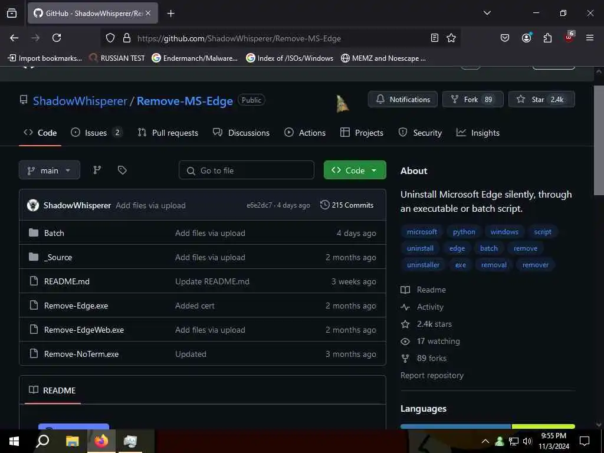
Task: Fork the repository button
Action: click(472, 99)
